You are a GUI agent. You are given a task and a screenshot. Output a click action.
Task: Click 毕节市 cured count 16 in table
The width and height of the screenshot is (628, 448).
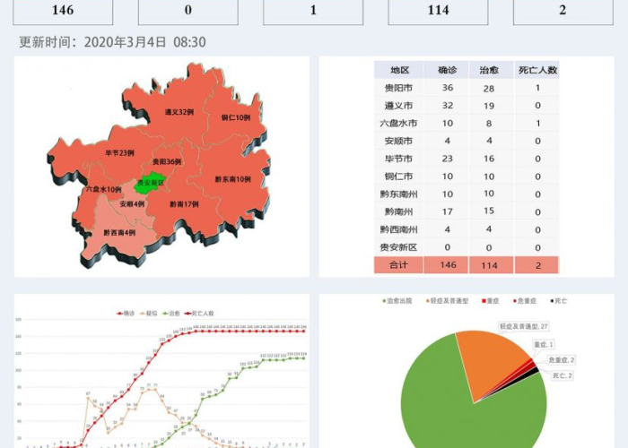click(x=489, y=159)
